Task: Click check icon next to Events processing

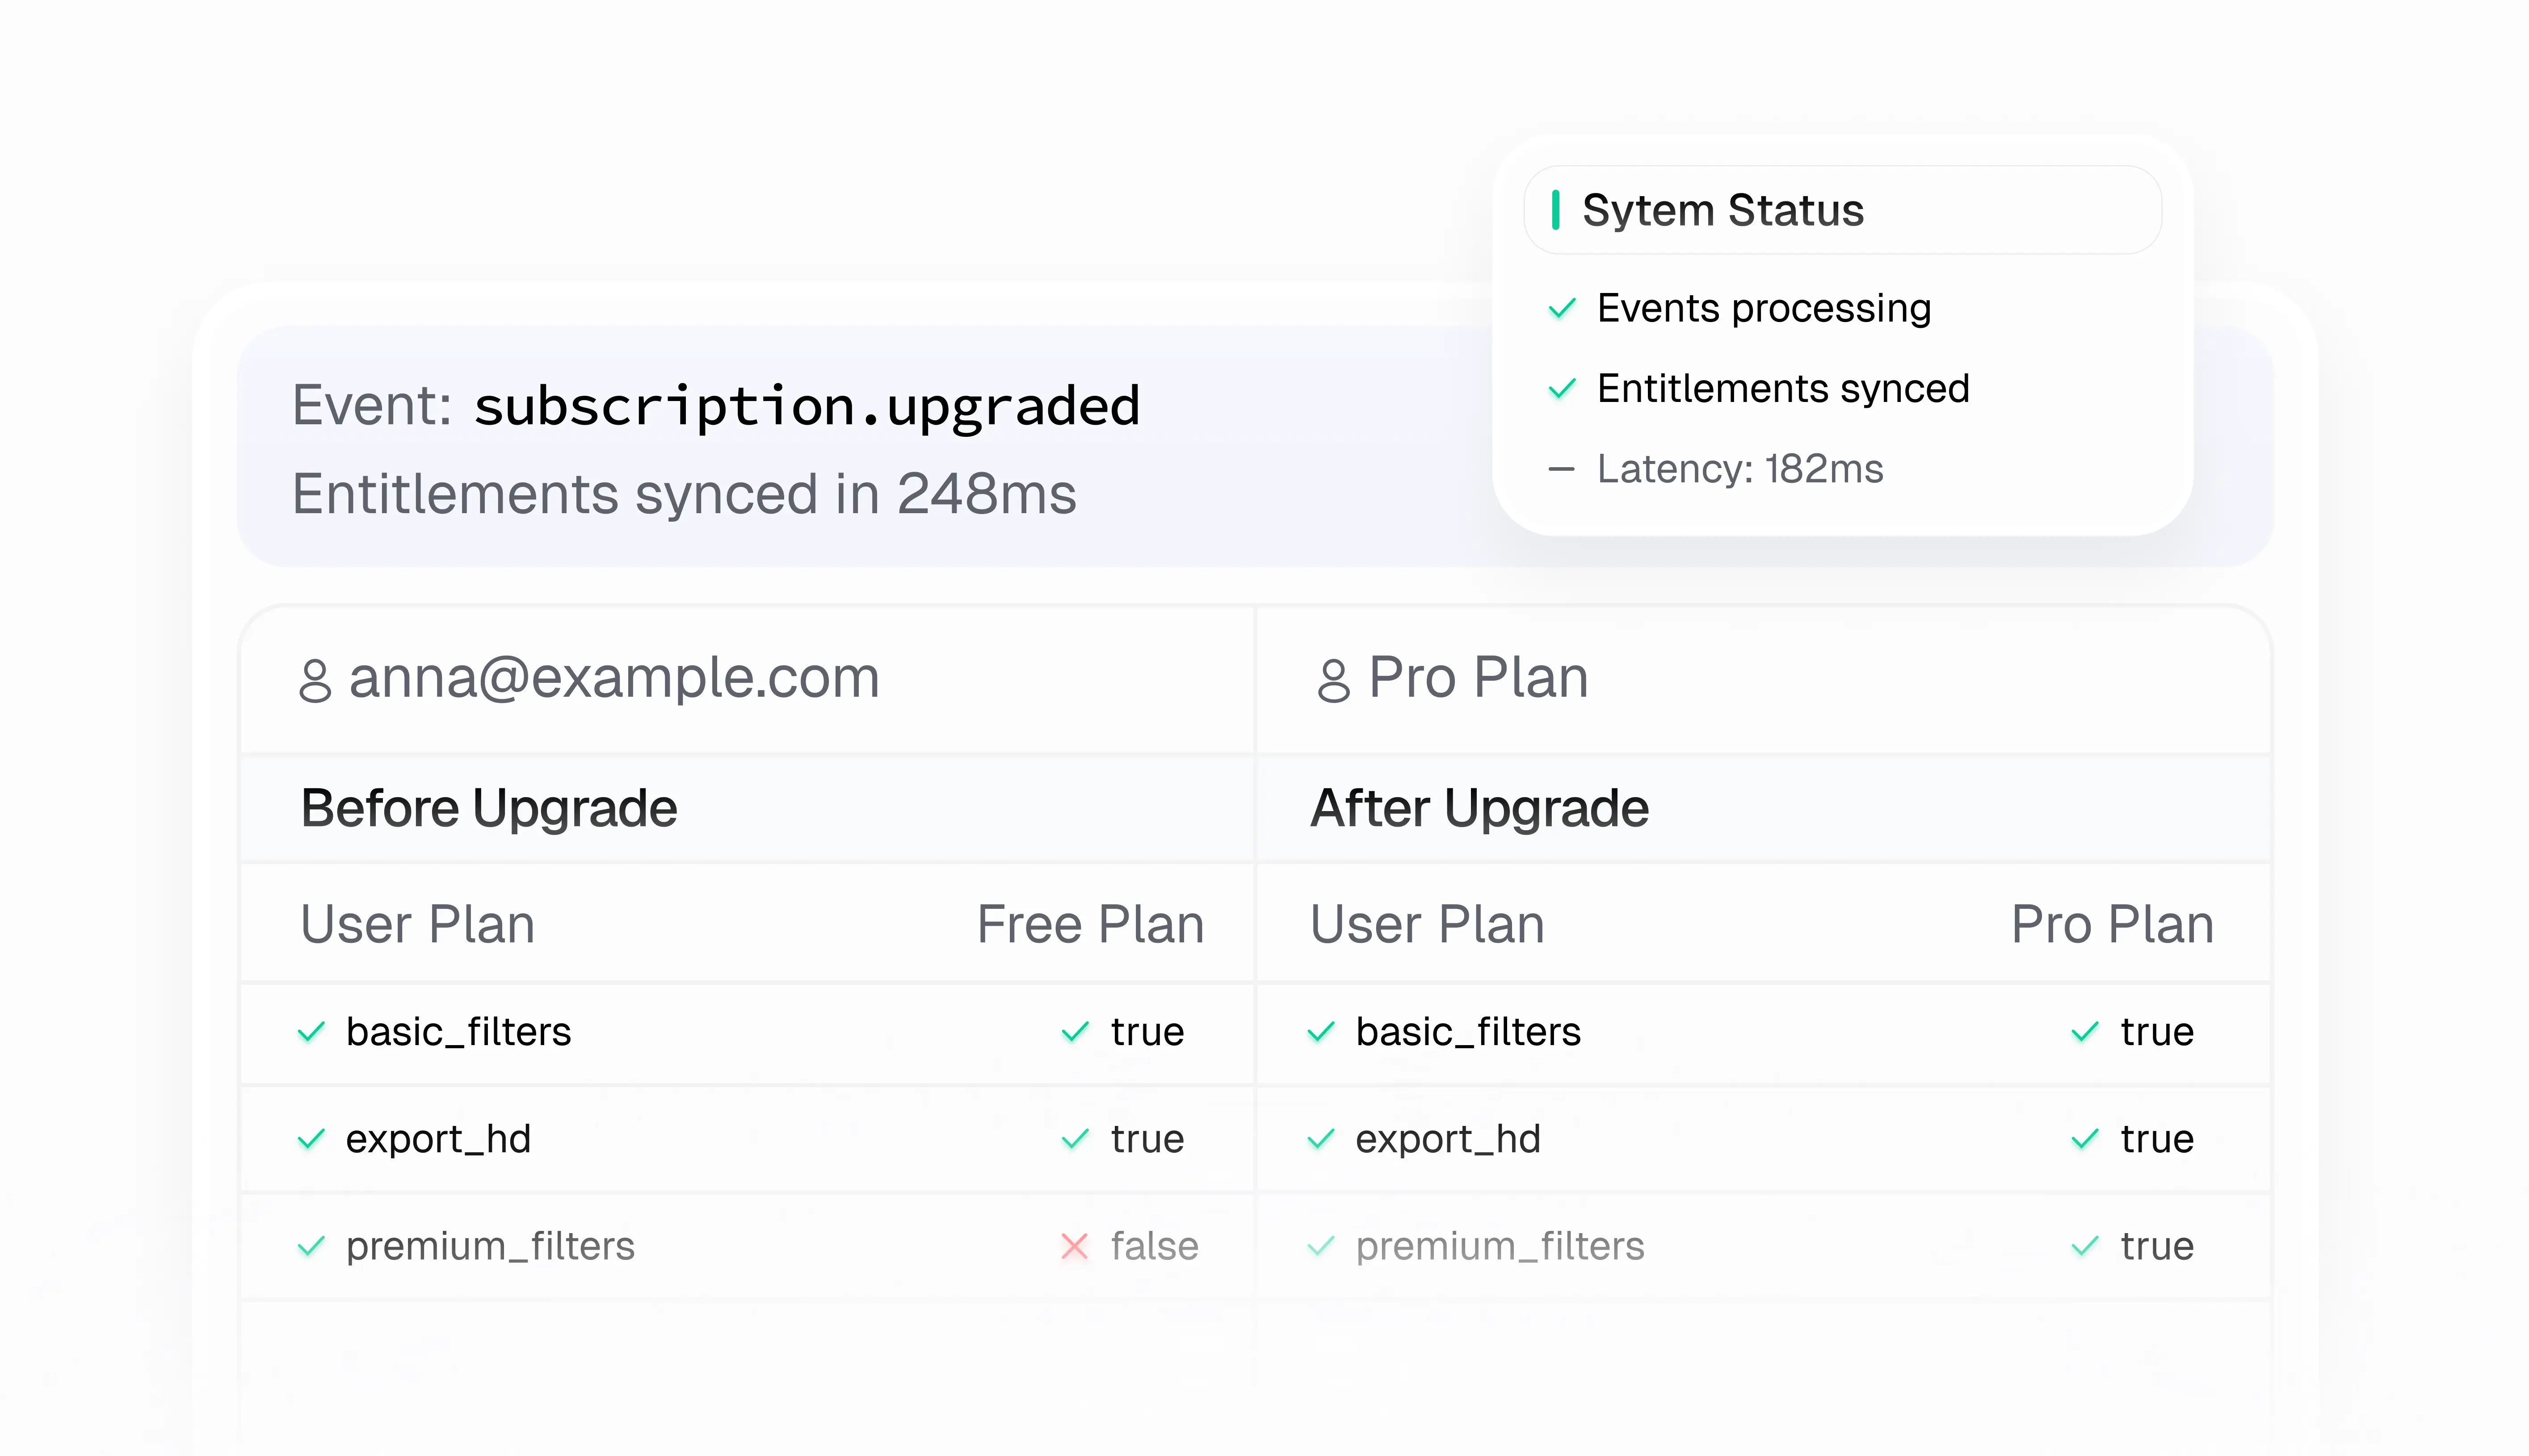Action: pos(1562,308)
